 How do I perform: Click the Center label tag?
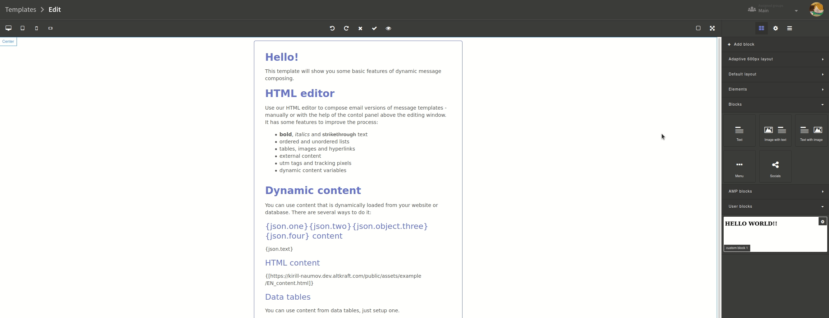click(8, 42)
